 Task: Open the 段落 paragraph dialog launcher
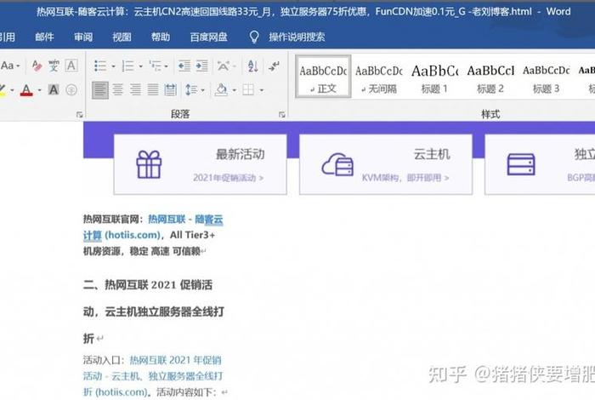coord(282,114)
